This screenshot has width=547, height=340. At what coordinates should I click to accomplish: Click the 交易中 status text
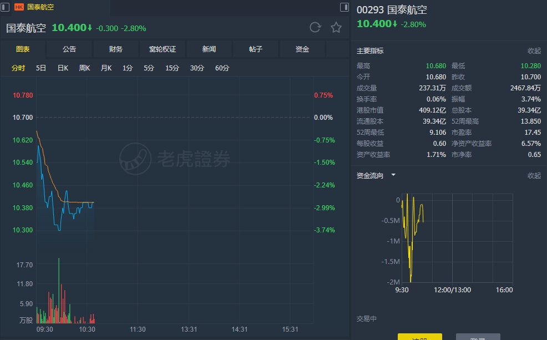[366, 319]
